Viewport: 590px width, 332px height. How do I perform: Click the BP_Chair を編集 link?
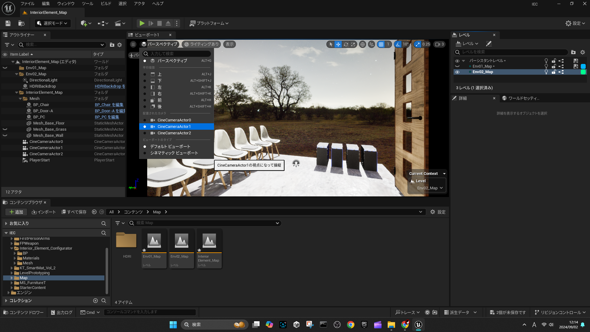point(109,105)
